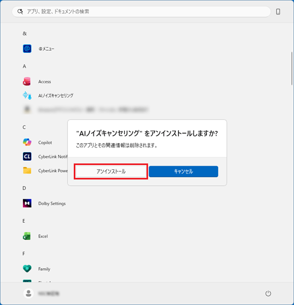Open the @メニュー app icon

(27, 49)
